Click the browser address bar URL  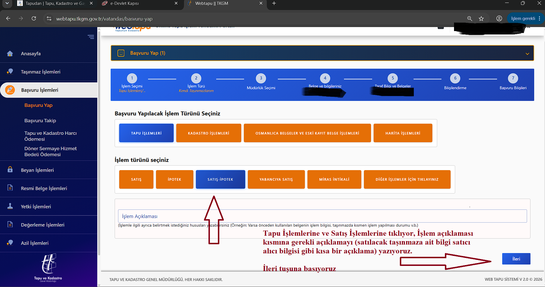pyautogui.click(x=104, y=19)
